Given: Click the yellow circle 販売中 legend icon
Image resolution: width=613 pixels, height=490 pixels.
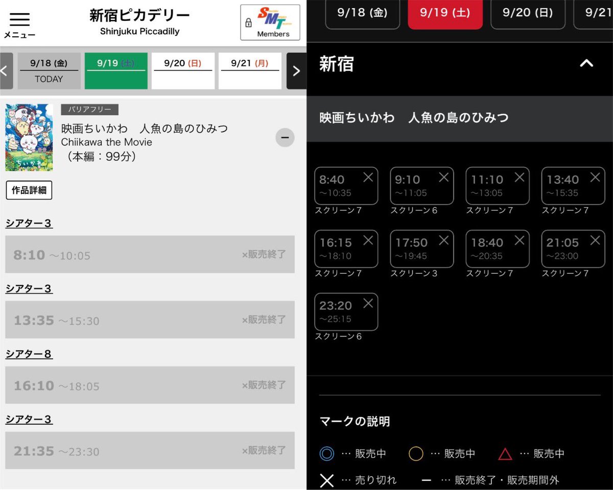Looking at the screenshot, I should click(x=416, y=453).
